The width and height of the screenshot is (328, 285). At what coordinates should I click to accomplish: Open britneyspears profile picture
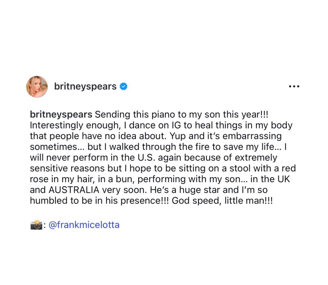tap(37, 87)
